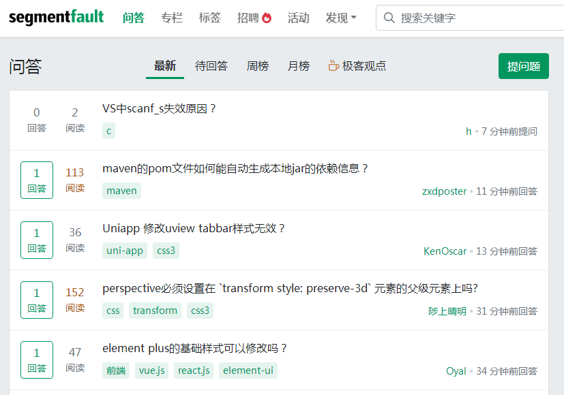Open 招聘 with the flame icon
564x395 pixels.
pyautogui.click(x=254, y=18)
